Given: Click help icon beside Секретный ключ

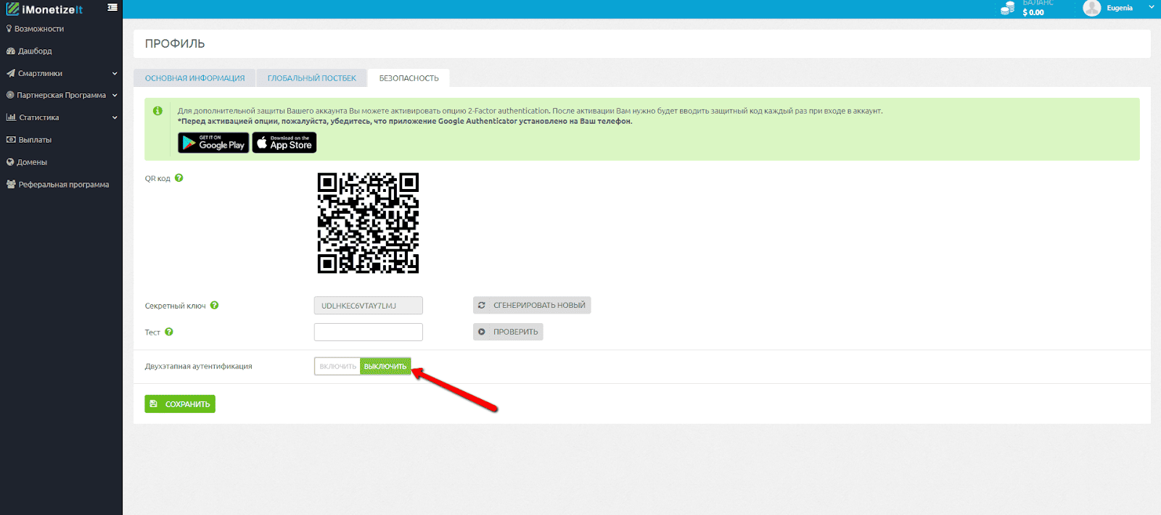Looking at the screenshot, I should pyautogui.click(x=215, y=306).
